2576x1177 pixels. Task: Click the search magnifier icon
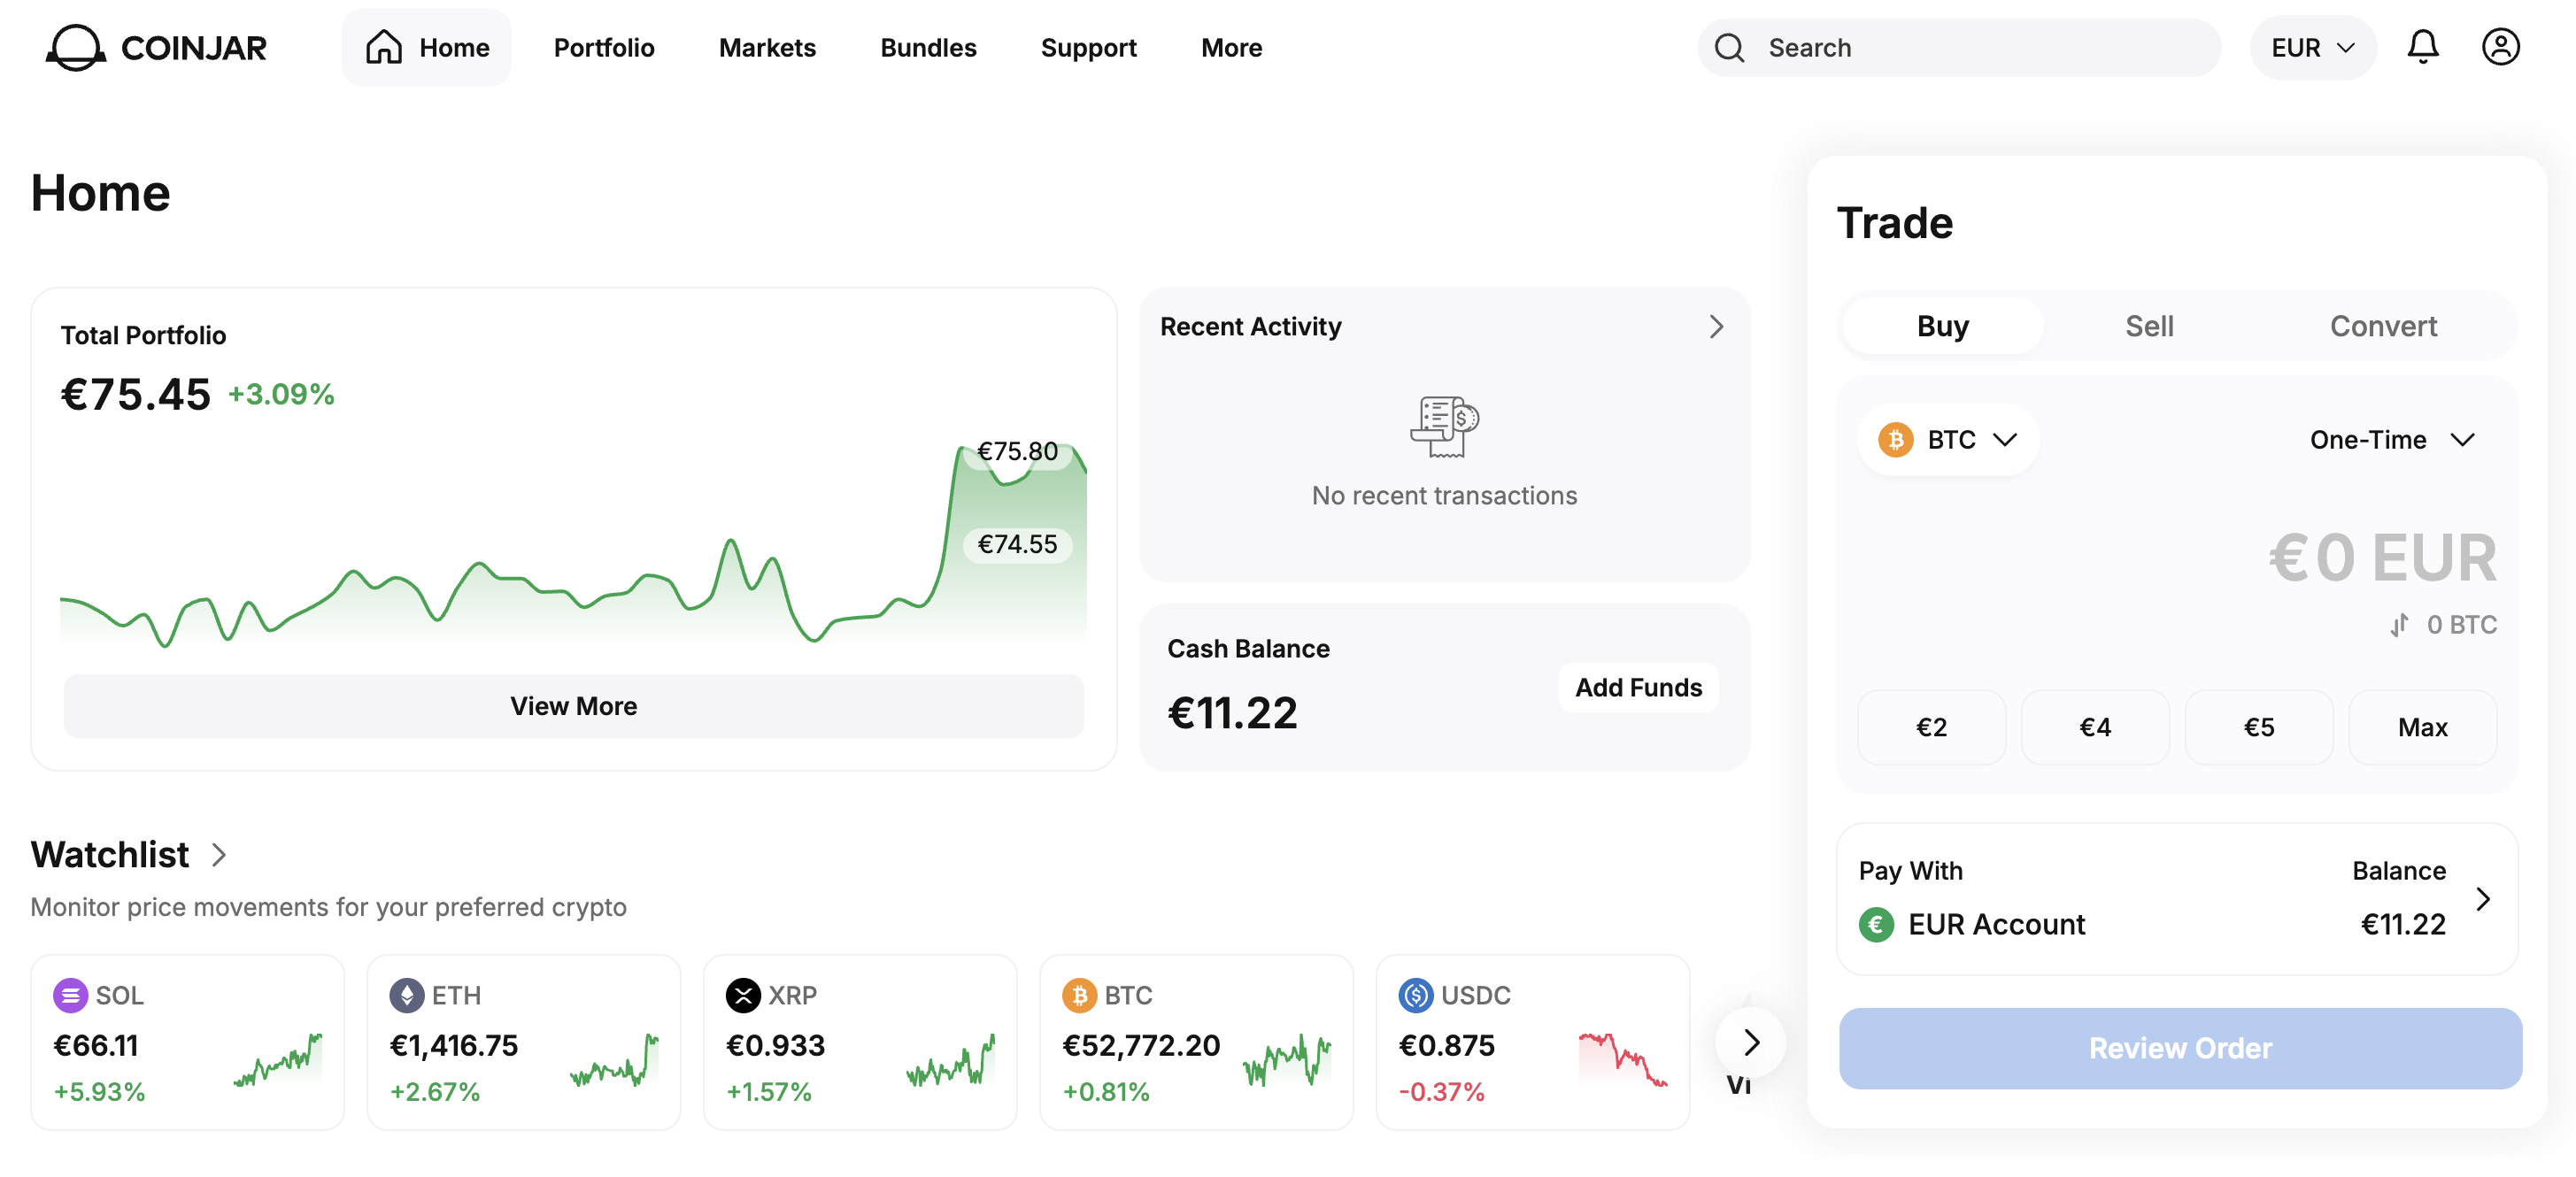pyautogui.click(x=1729, y=48)
